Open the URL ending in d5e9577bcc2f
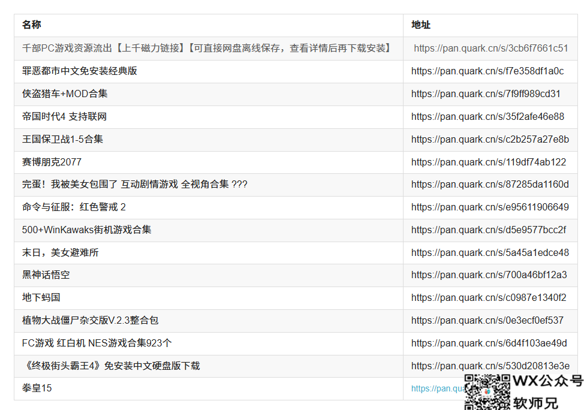 coord(489,230)
